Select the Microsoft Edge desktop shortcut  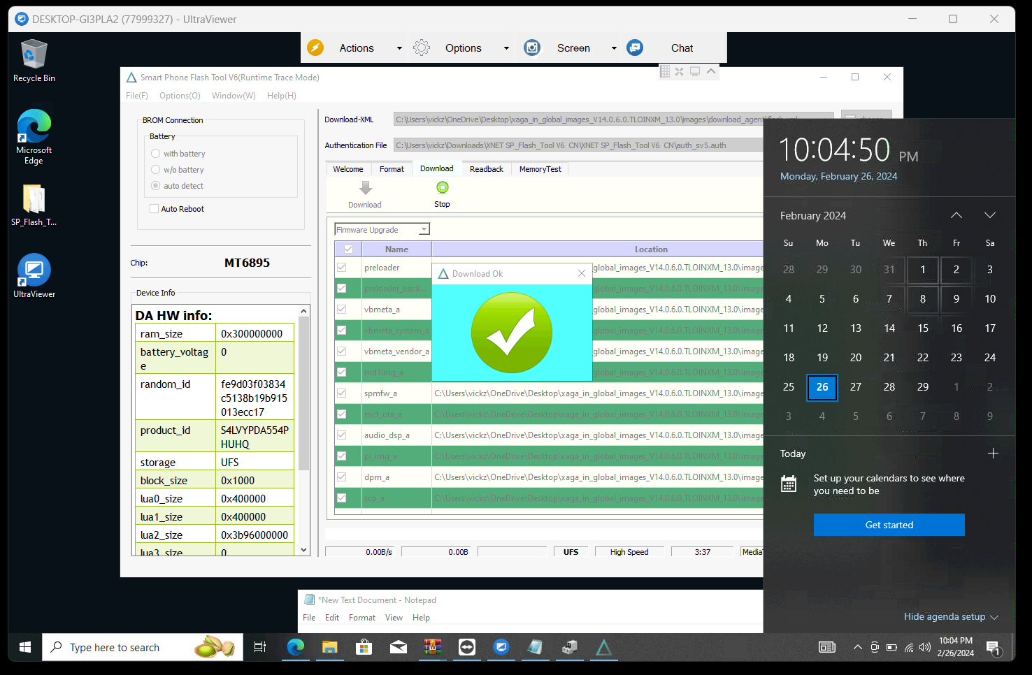[x=34, y=137]
